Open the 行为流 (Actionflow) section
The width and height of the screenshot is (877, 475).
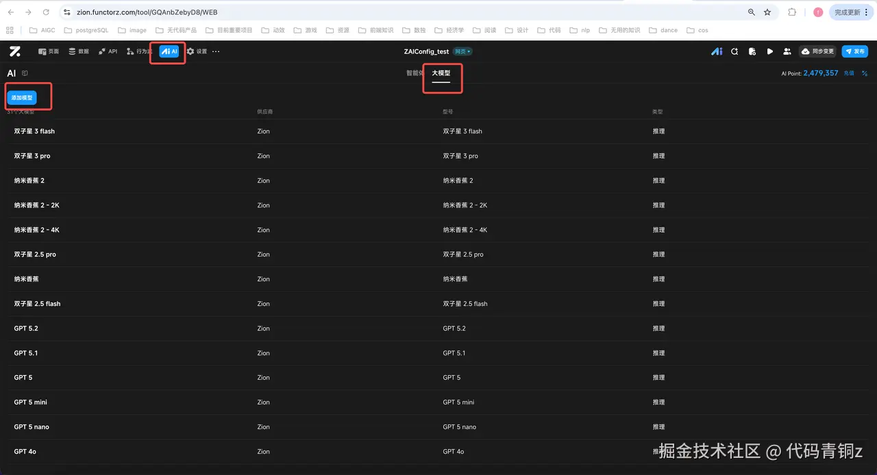[x=140, y=51]
